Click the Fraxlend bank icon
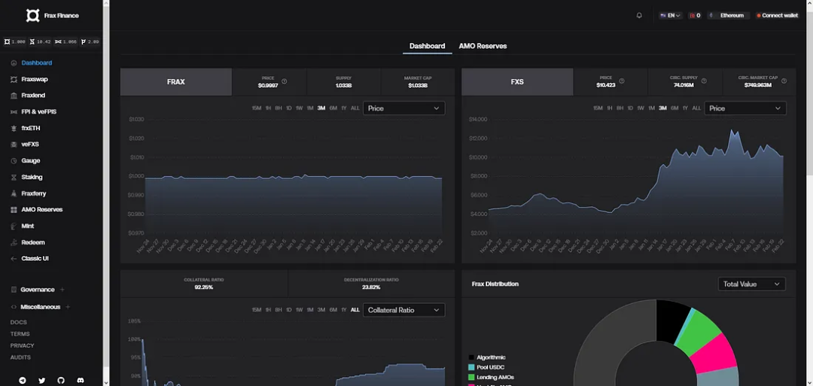This screenshot has height=386, width=813. tap(14, 96)
